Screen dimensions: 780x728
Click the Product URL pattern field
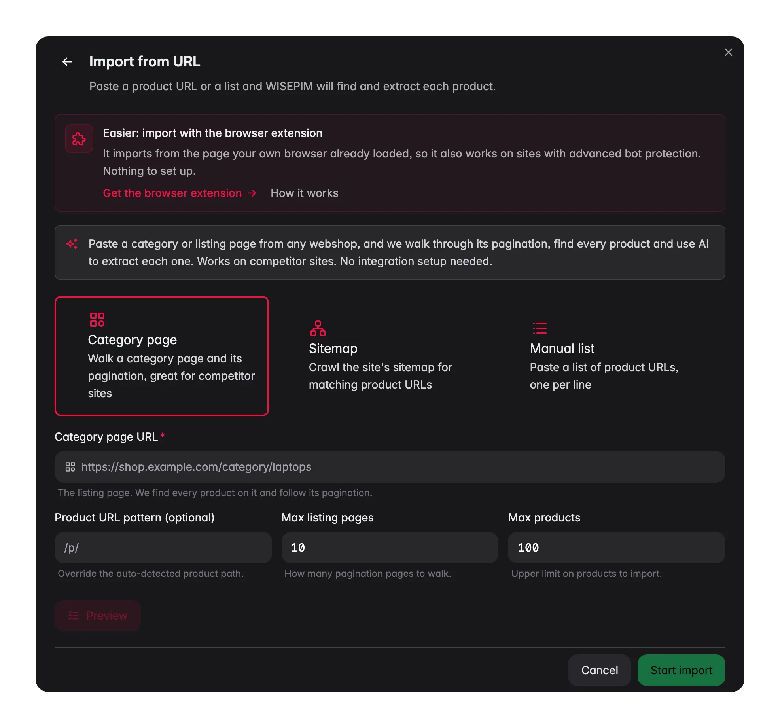point(163,548)
